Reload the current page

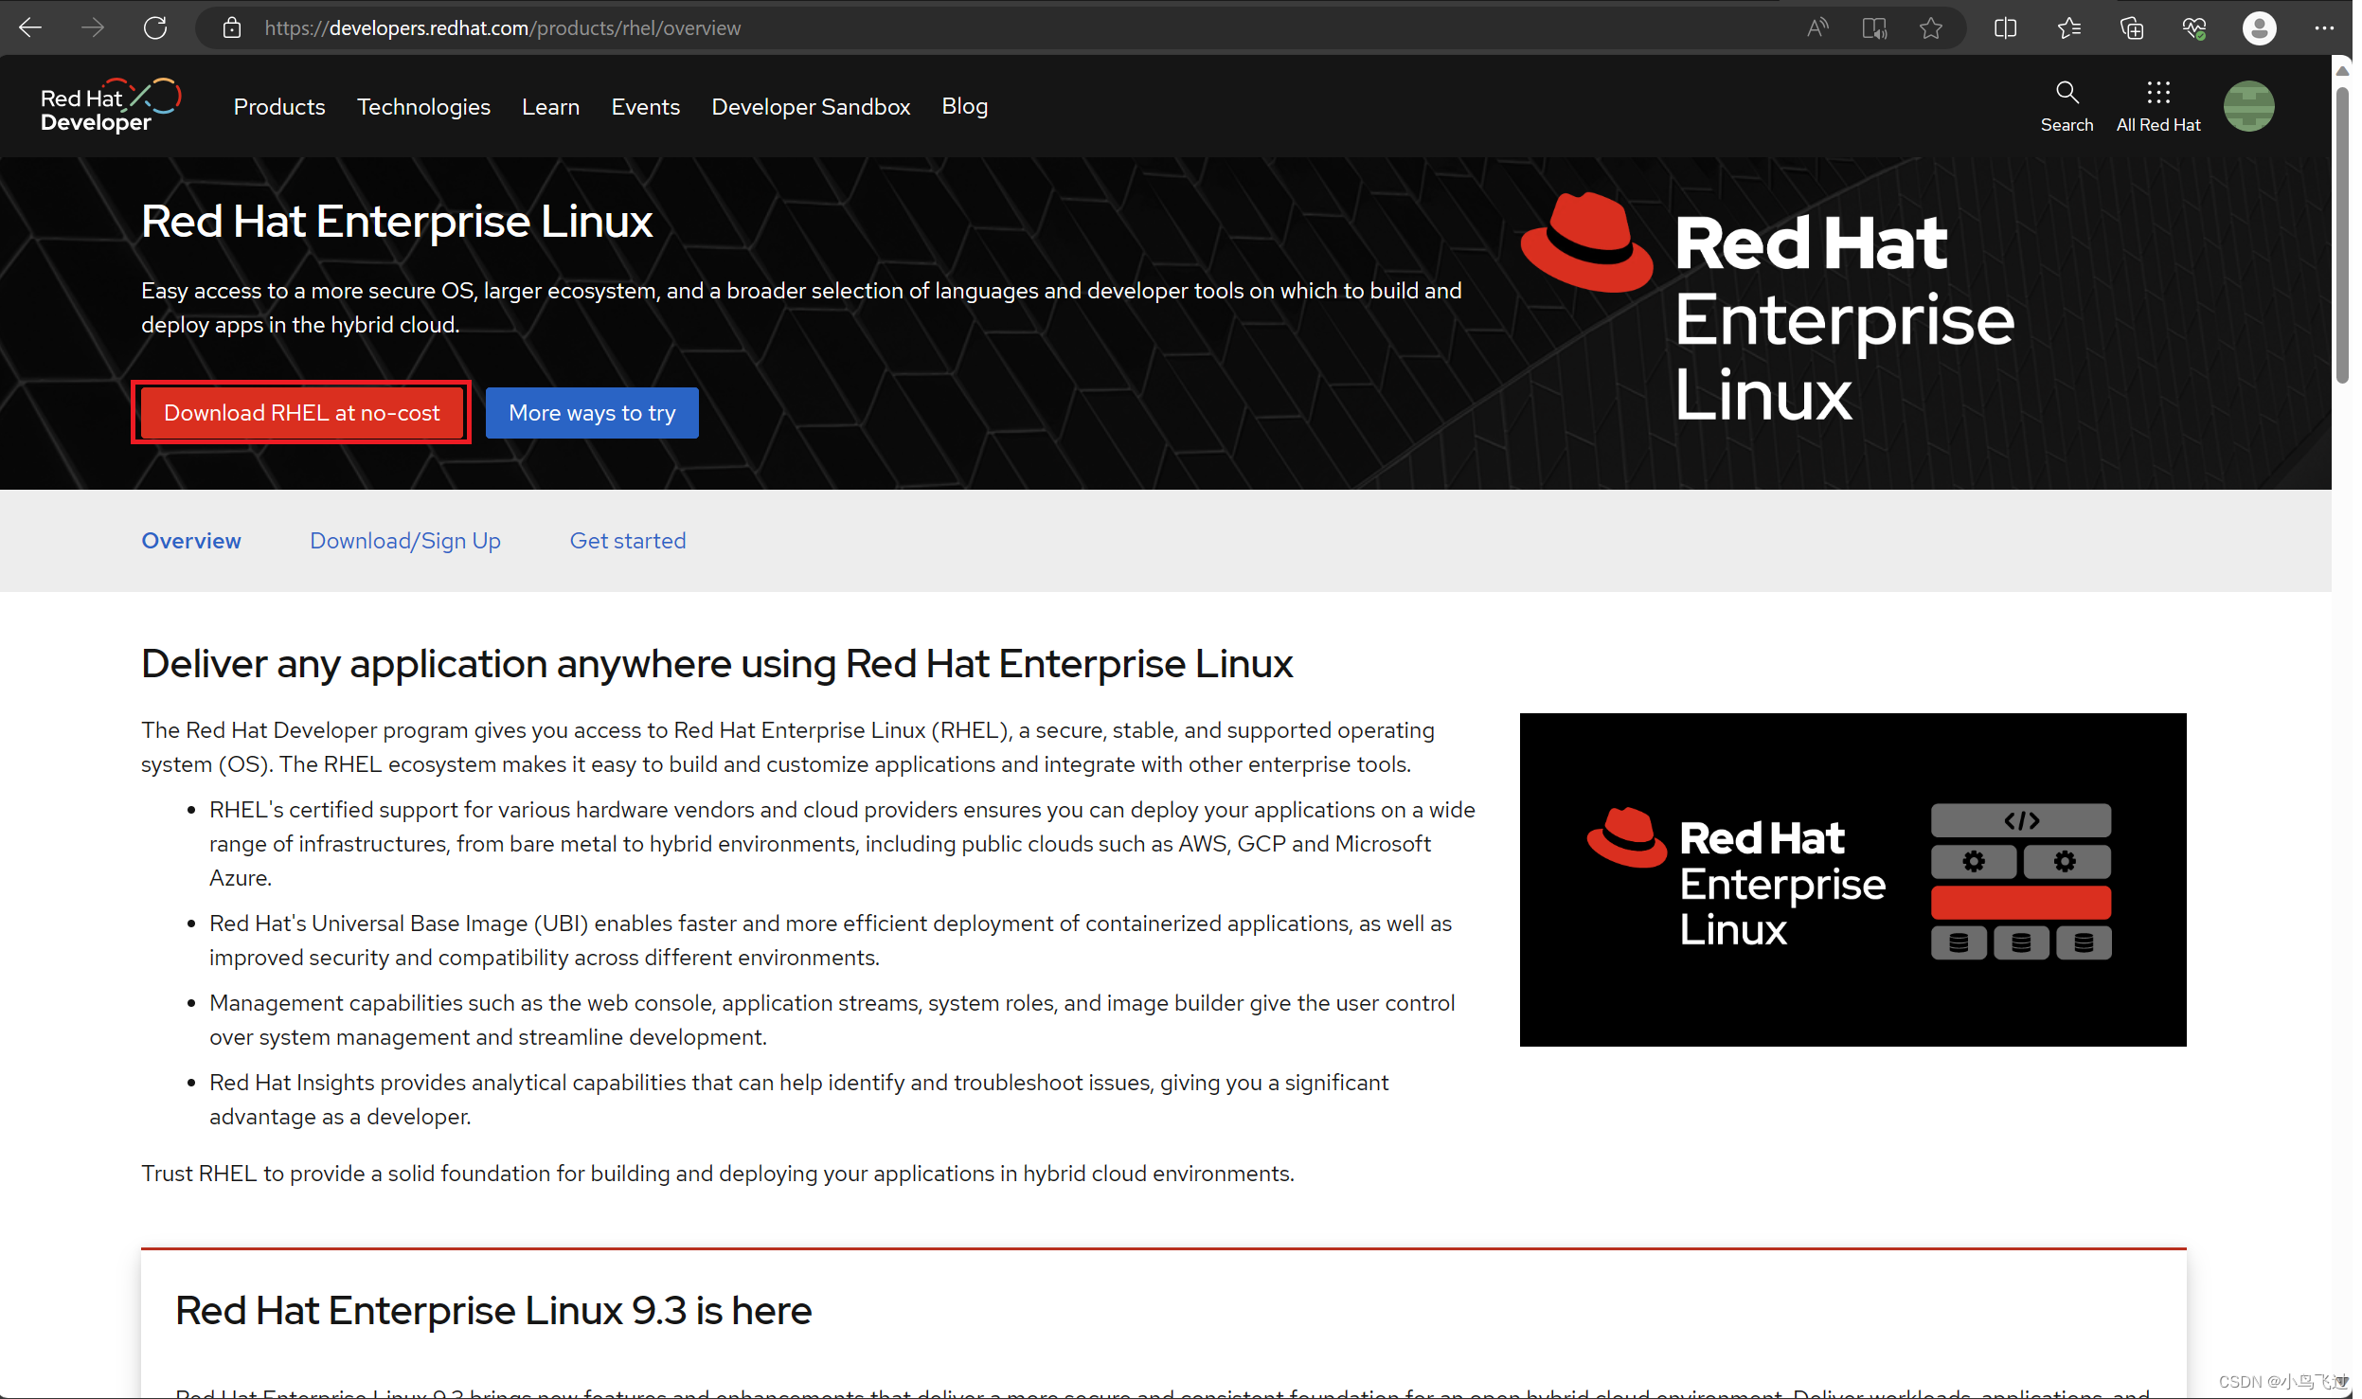click(155, 27)
